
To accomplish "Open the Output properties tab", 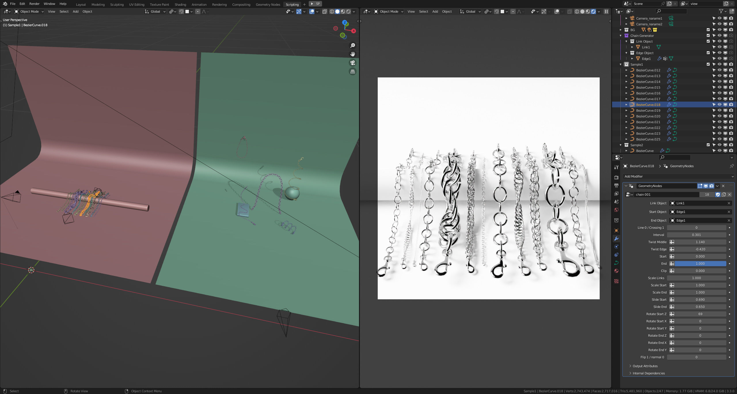I will (616, 186).
